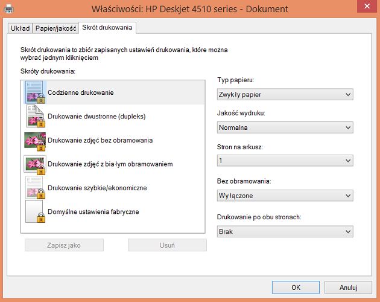Screen dimensions: 380x302
Task: Click the duplex printing shortcut icon
Action: 35,117
